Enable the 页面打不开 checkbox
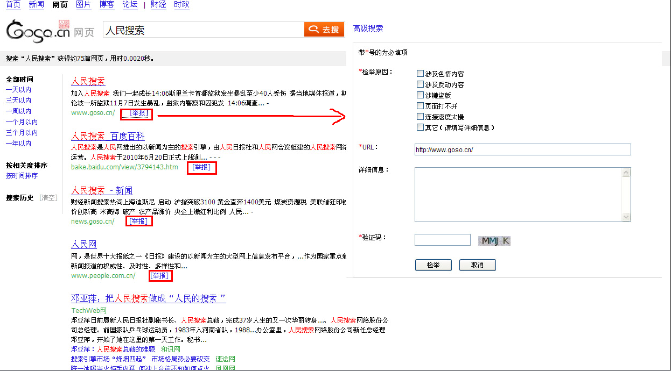 click(420, 106)
